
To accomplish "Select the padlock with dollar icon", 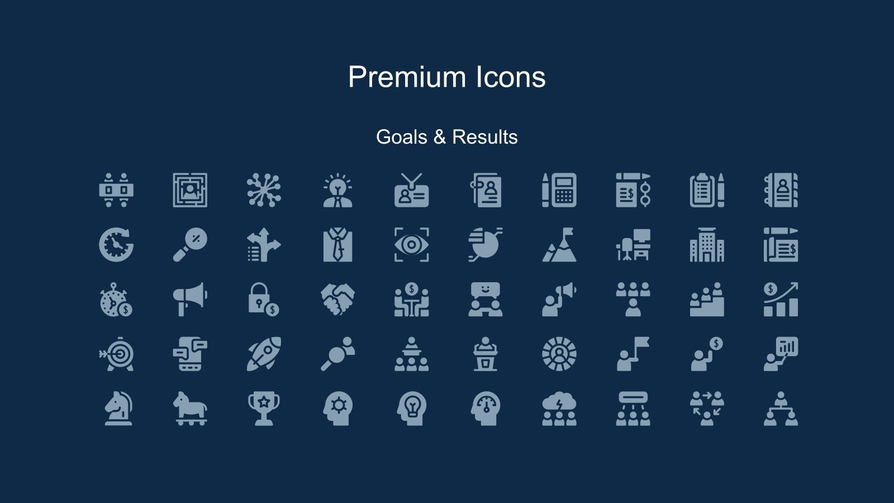I will pos(264,299).
